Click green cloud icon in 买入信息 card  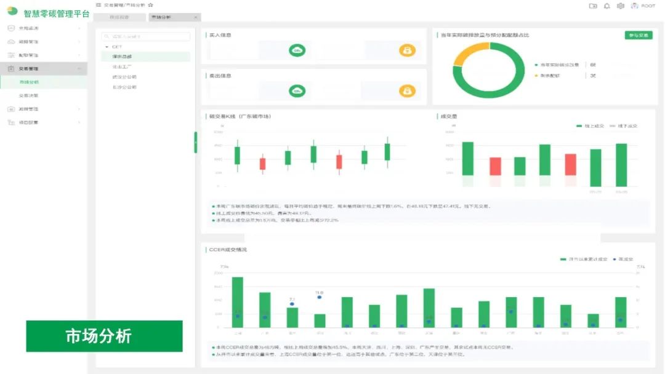pos(297,50)
